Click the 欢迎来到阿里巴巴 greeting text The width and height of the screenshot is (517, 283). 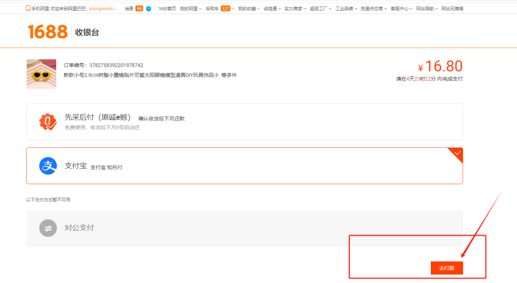click(x=68, y=9)
